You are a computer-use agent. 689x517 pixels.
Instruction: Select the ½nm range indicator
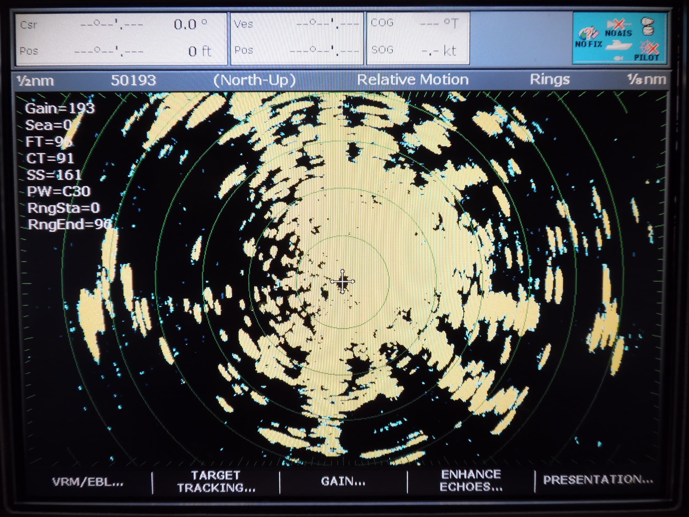click(x=35, y=81)
